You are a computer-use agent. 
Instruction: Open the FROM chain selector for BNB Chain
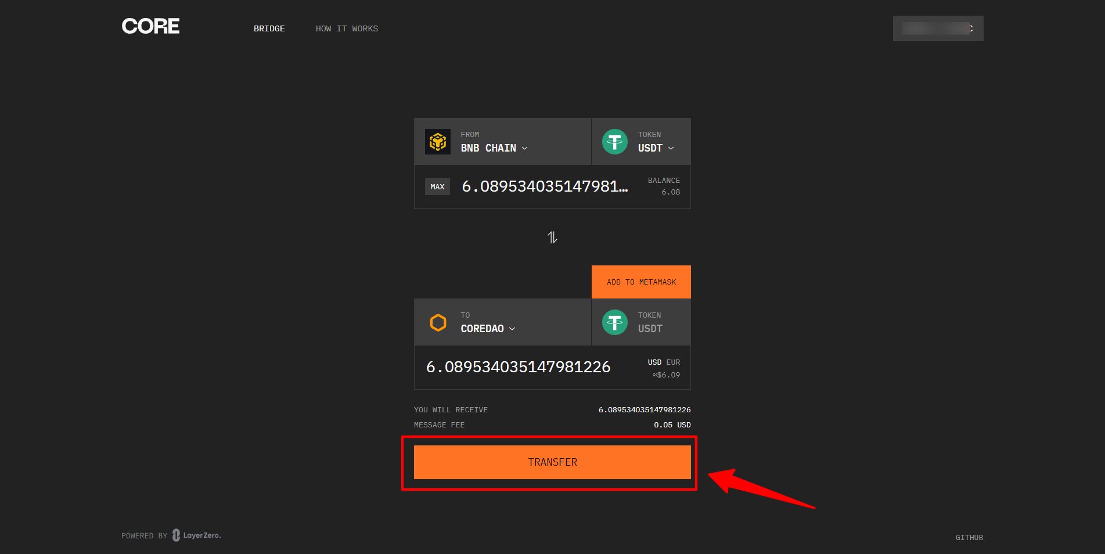point(494,148)
